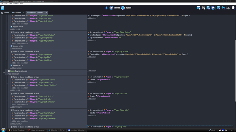Screen dimensions: 236x132
Task: Close the Main Scene (Events) tab
Action: 46,13
